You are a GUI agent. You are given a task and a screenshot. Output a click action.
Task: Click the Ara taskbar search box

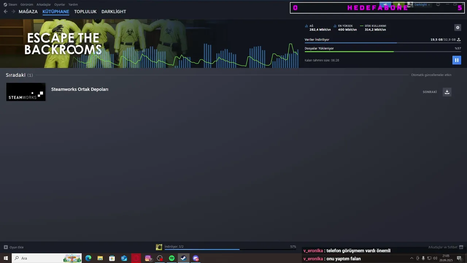(x=47, y=258)
